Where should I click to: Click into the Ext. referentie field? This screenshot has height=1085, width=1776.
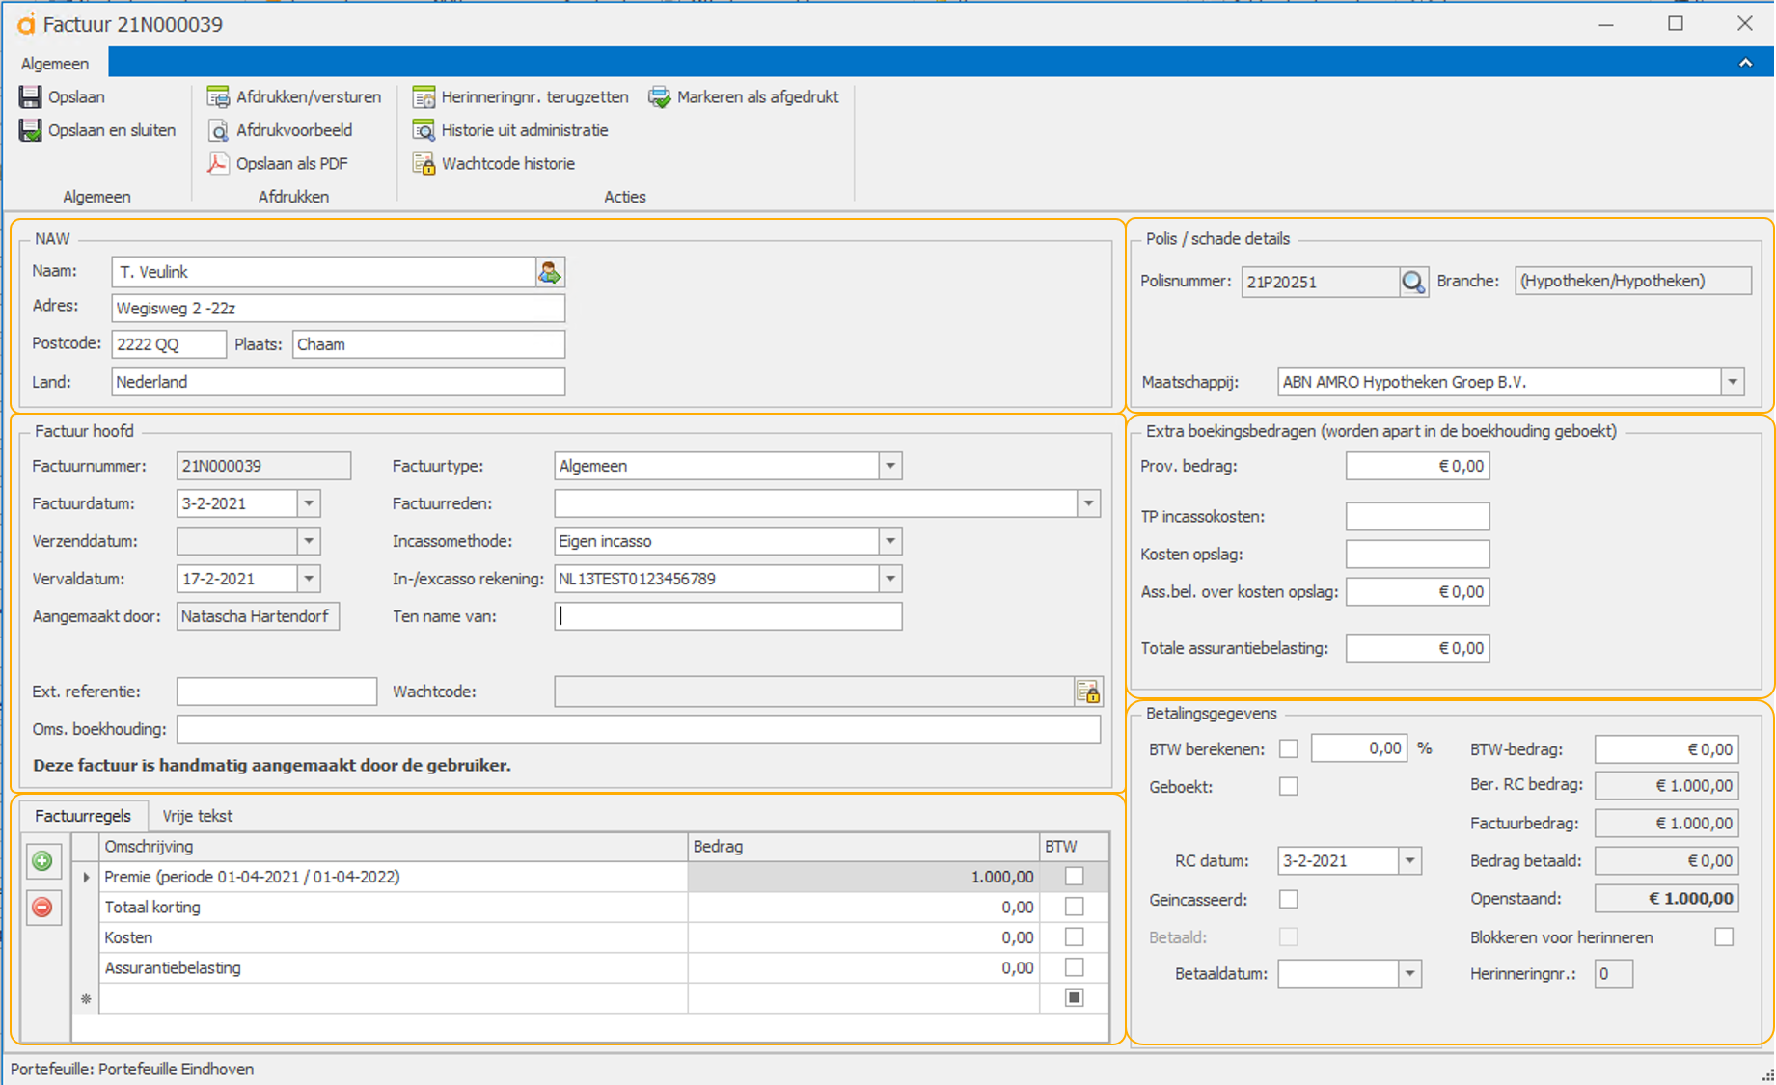click(277, 692)
